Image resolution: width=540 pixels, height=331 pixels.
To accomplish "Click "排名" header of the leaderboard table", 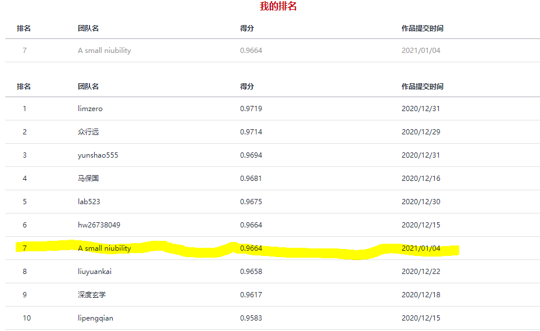I will [x=24, y=87].
